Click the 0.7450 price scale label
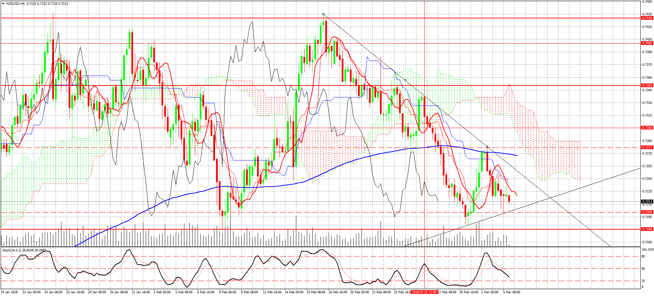This screenshot has width=654, height=296. 647,2
